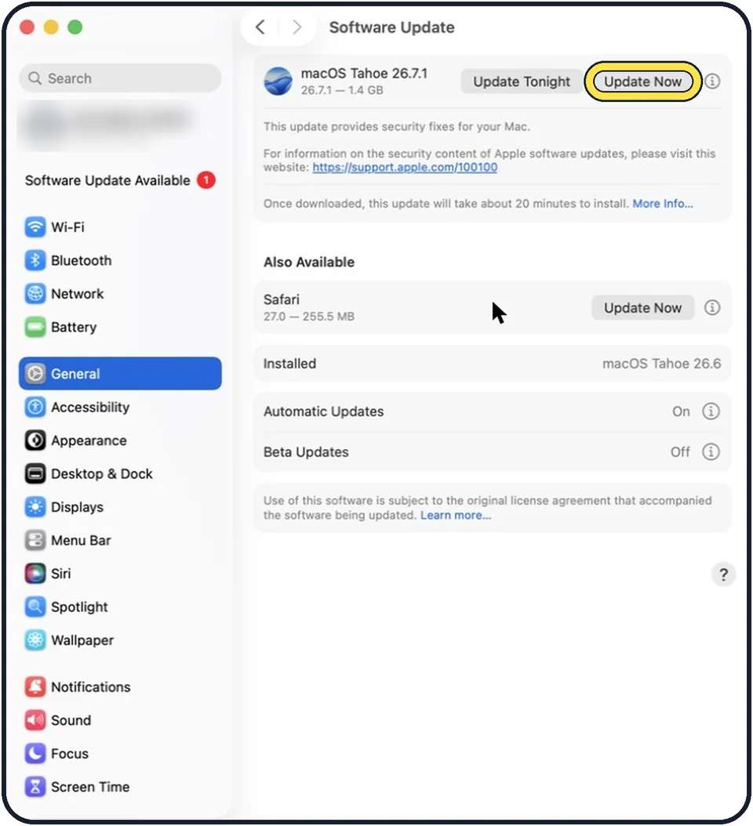Go back with the left chevron

point(260,27)
